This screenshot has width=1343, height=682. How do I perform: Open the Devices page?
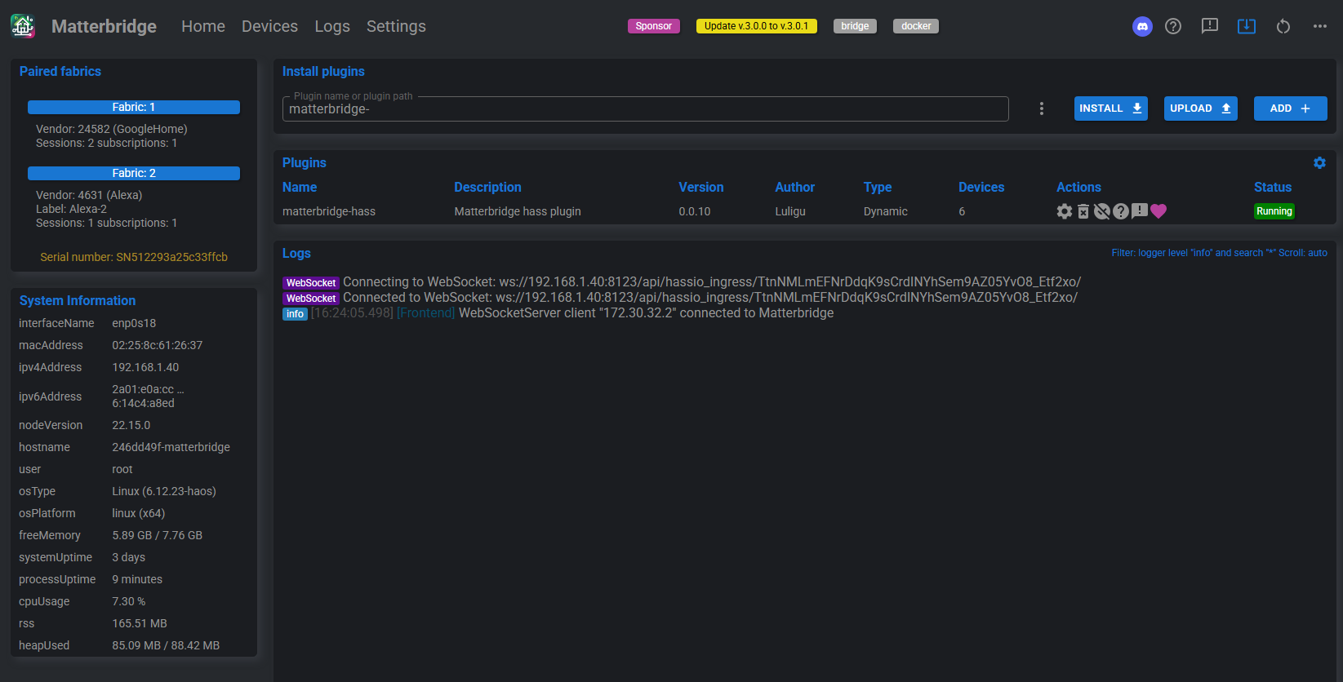[269, 26]
